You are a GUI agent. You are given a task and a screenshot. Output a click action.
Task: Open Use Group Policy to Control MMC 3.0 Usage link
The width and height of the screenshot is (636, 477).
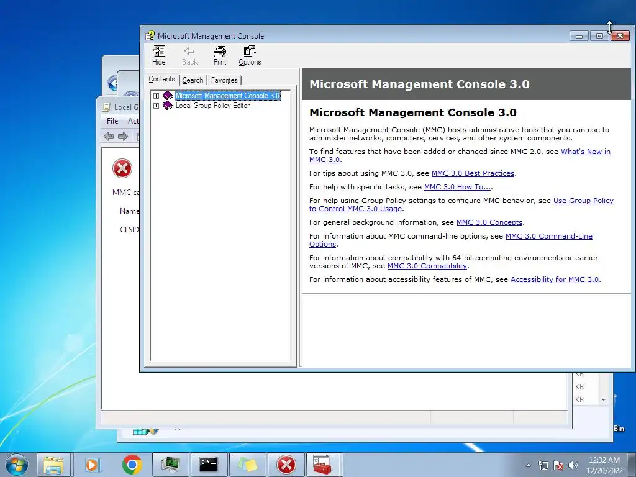[583, 201]
